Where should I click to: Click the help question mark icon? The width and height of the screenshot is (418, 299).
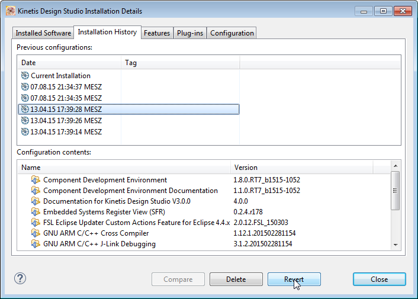tap(20, 278)
